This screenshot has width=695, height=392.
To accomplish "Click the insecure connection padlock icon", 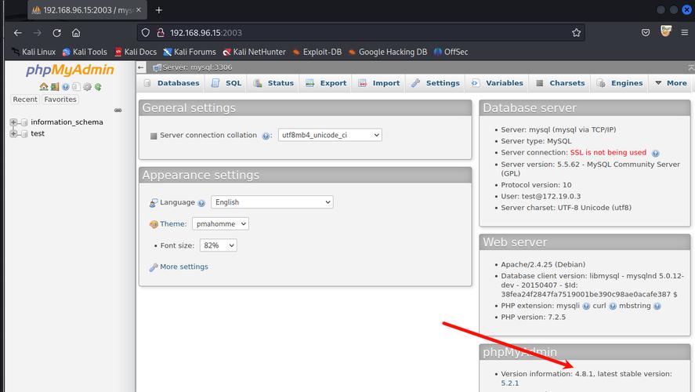I will [x=161, y=33].
